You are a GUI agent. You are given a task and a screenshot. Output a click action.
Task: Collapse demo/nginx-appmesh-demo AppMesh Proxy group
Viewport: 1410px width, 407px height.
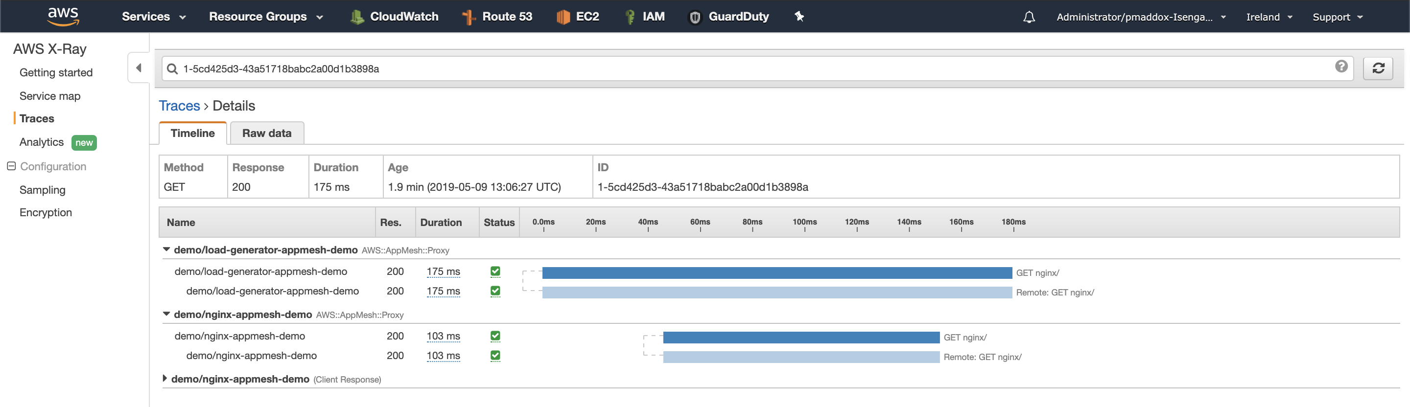tap(166, 314)
